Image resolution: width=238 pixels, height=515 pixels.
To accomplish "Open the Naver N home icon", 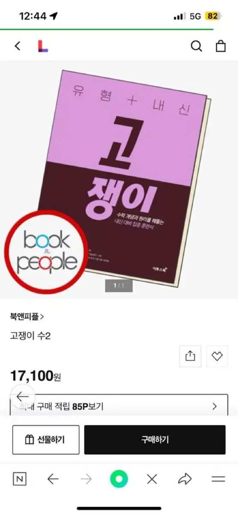I will pos(19,479).
